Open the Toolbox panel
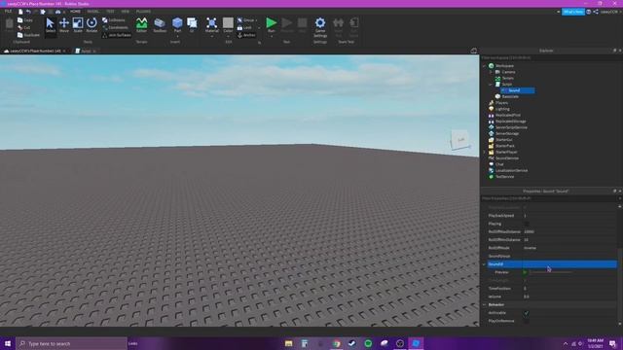 [160, 25]
